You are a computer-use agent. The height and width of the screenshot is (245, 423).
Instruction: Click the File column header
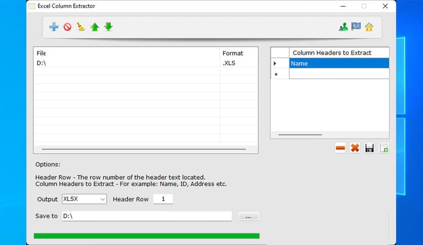click(127, 53)
